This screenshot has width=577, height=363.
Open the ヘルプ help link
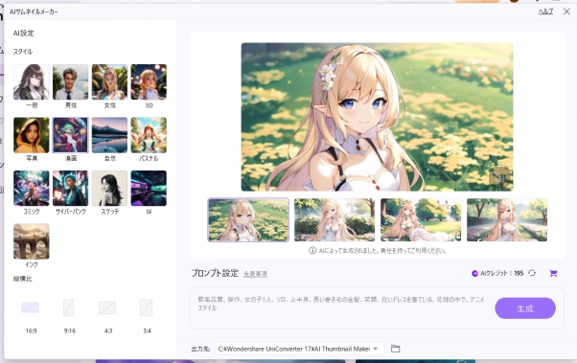coord(545,11)
